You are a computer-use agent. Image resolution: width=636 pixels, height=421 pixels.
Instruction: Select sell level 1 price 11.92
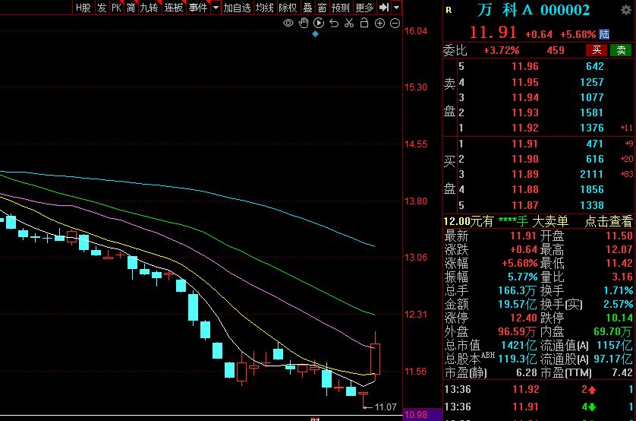(525, 128)
